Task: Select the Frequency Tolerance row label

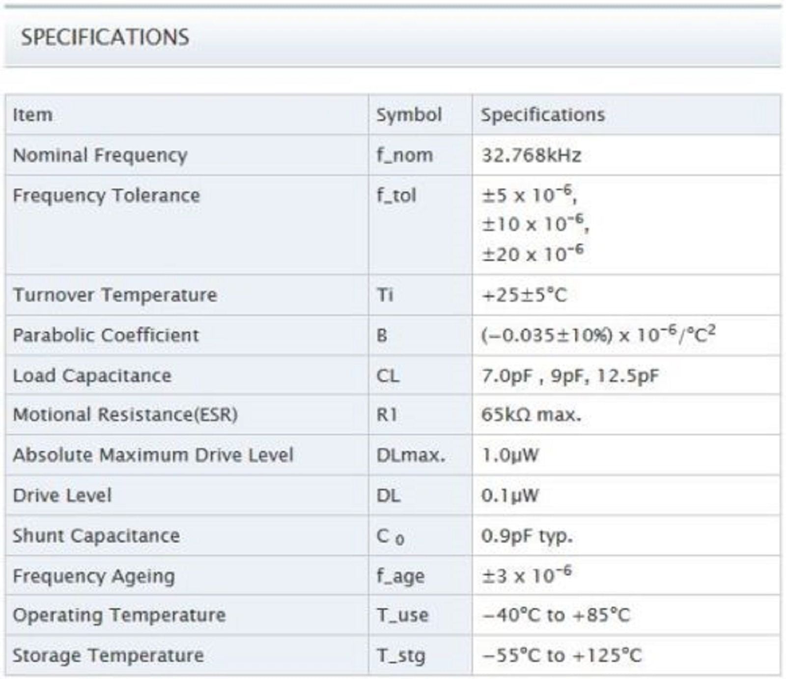Action: tap(106, 196)
